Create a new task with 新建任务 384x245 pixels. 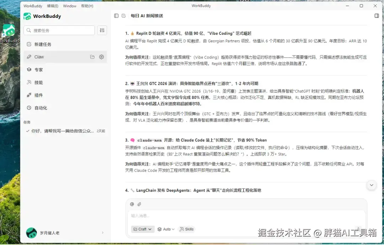tap(65, 44)
